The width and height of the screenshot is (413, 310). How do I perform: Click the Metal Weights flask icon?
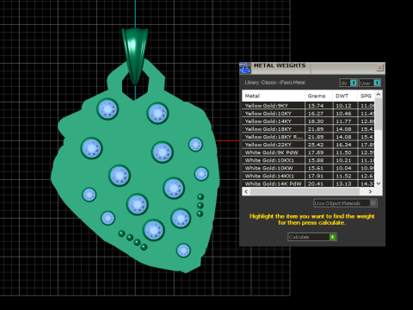pyautogui.click(x=245, y=68)
